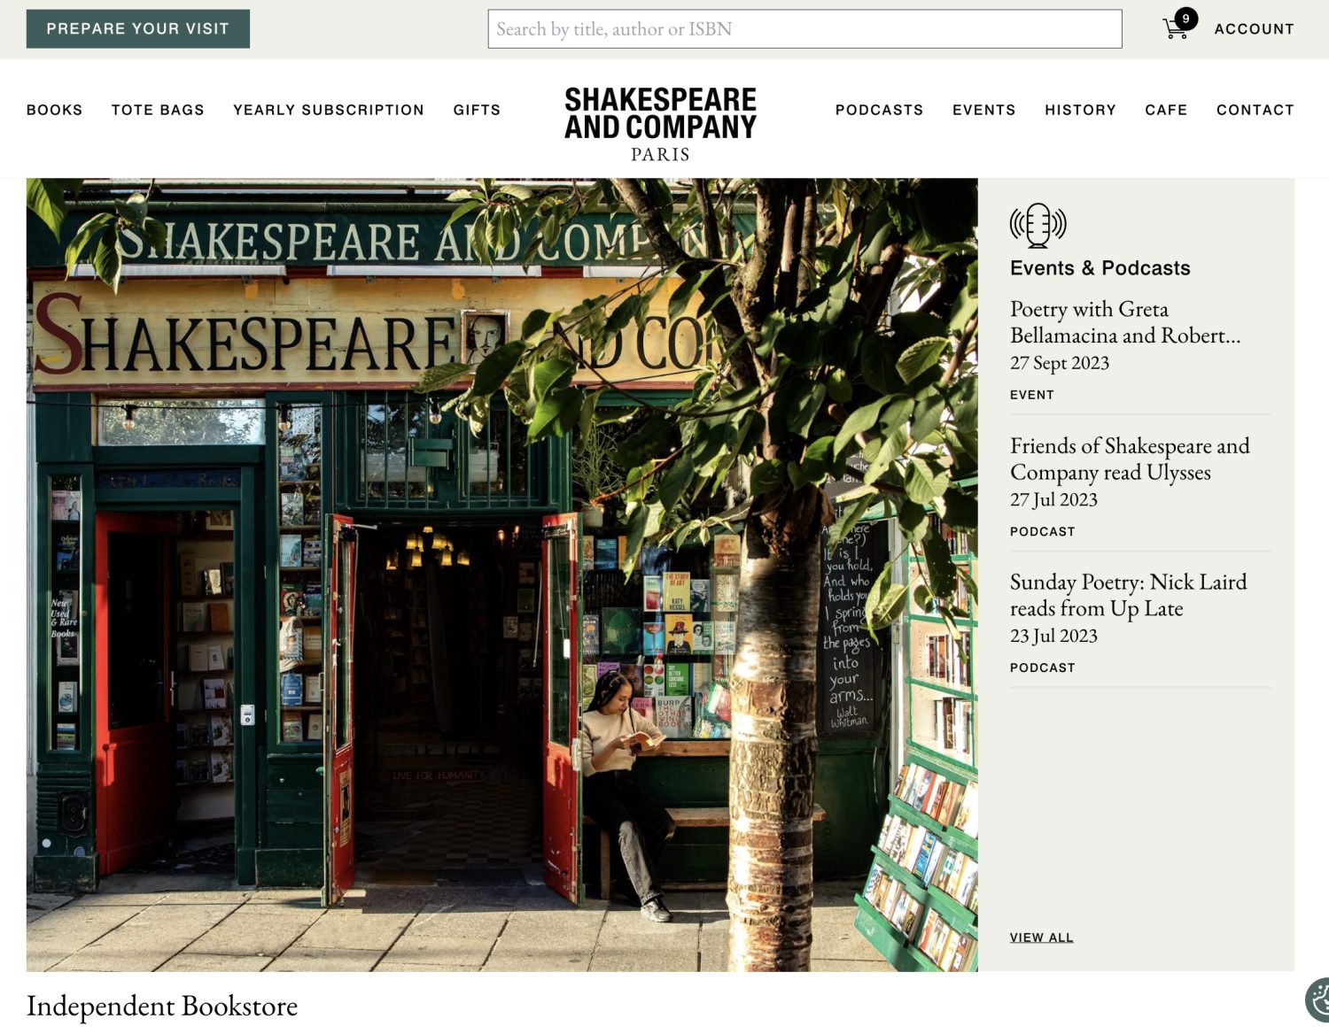This screenshot has height=1034, width=1329.
Task: Select the Gifts menu item
Action: 477,110
